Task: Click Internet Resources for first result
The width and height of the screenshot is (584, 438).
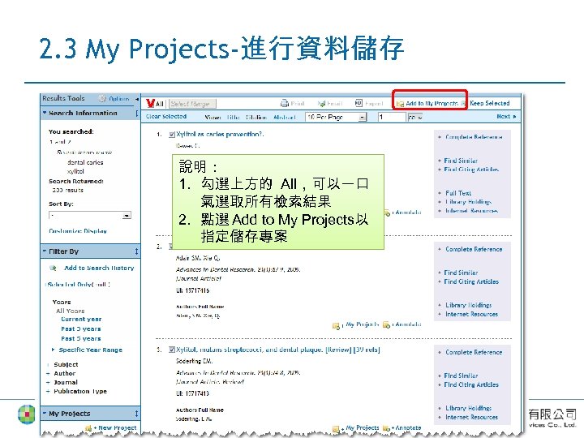Action: click(x=471, y=211)
